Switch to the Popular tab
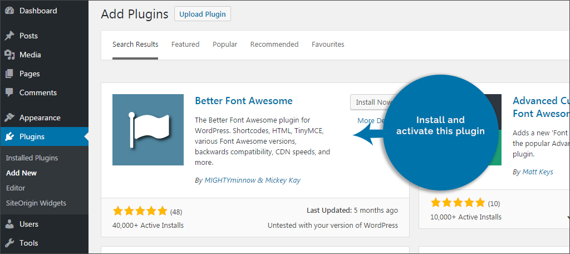 tap(225, 45)
